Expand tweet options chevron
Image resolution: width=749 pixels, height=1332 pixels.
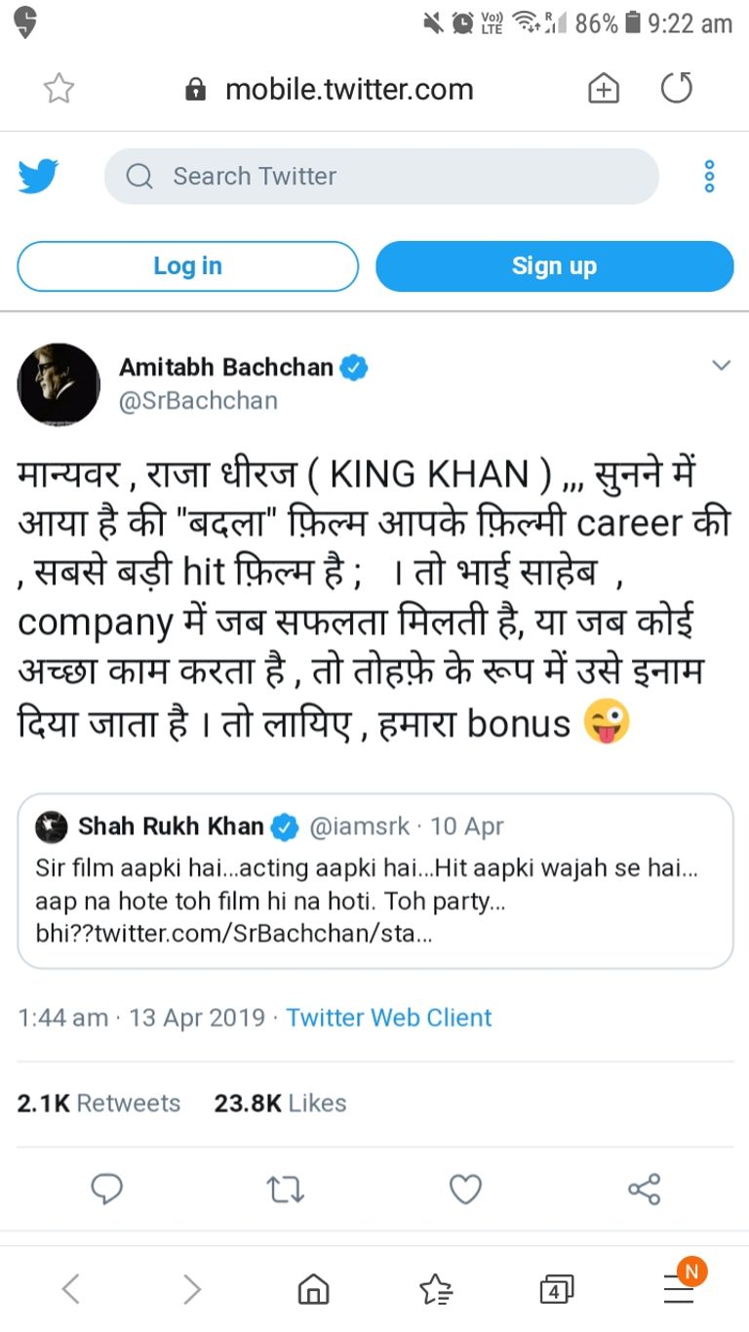click(722, 366)
